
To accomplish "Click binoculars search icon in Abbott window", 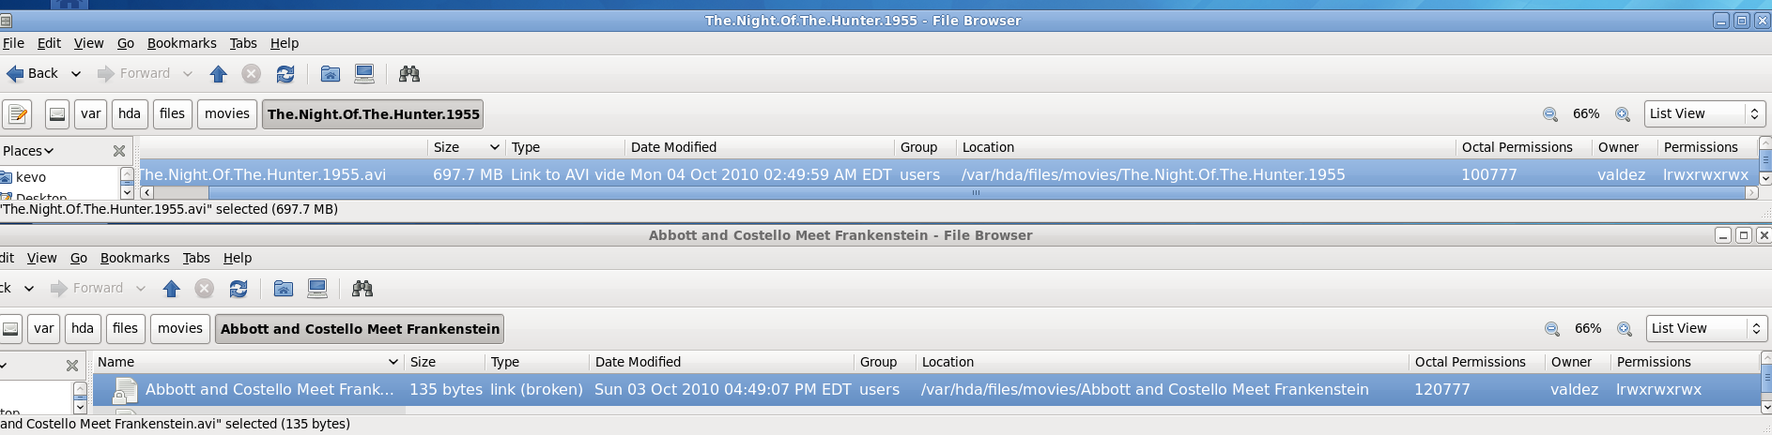I will pyautogui.click(x=362, y=288).
